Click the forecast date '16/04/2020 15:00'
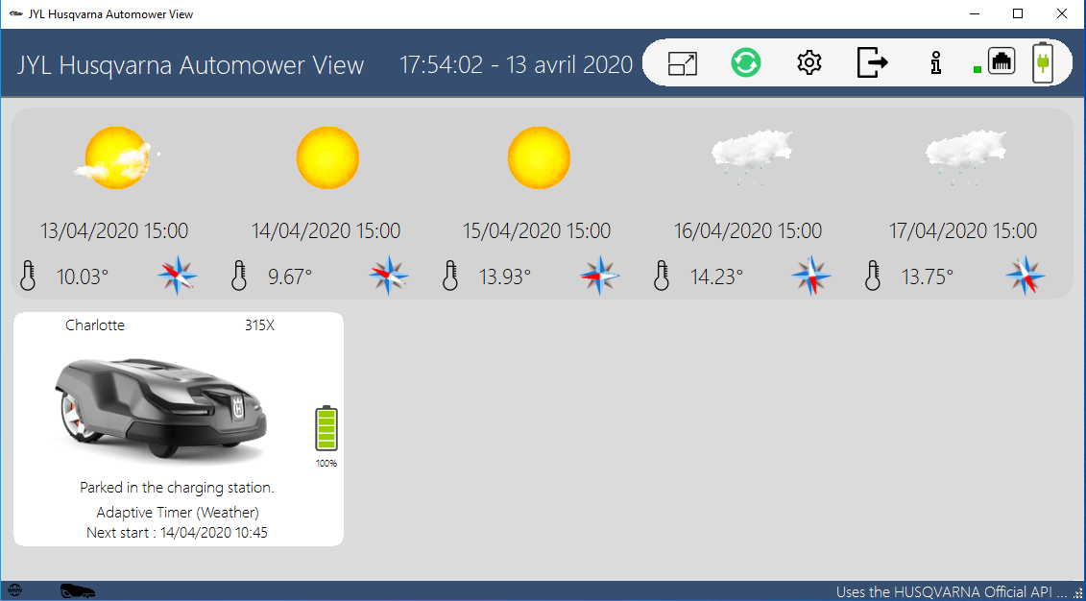Screen dimensions: 1086x601 748,230
